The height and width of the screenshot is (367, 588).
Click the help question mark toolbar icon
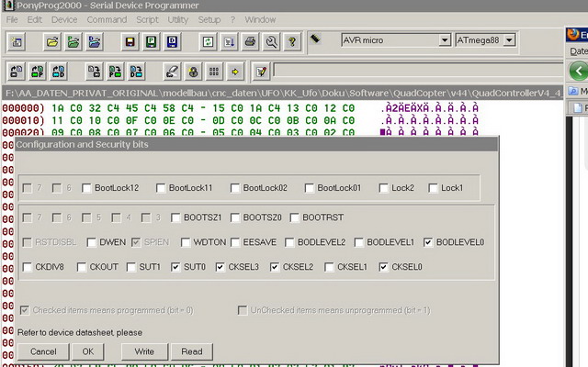coord(292,41)
